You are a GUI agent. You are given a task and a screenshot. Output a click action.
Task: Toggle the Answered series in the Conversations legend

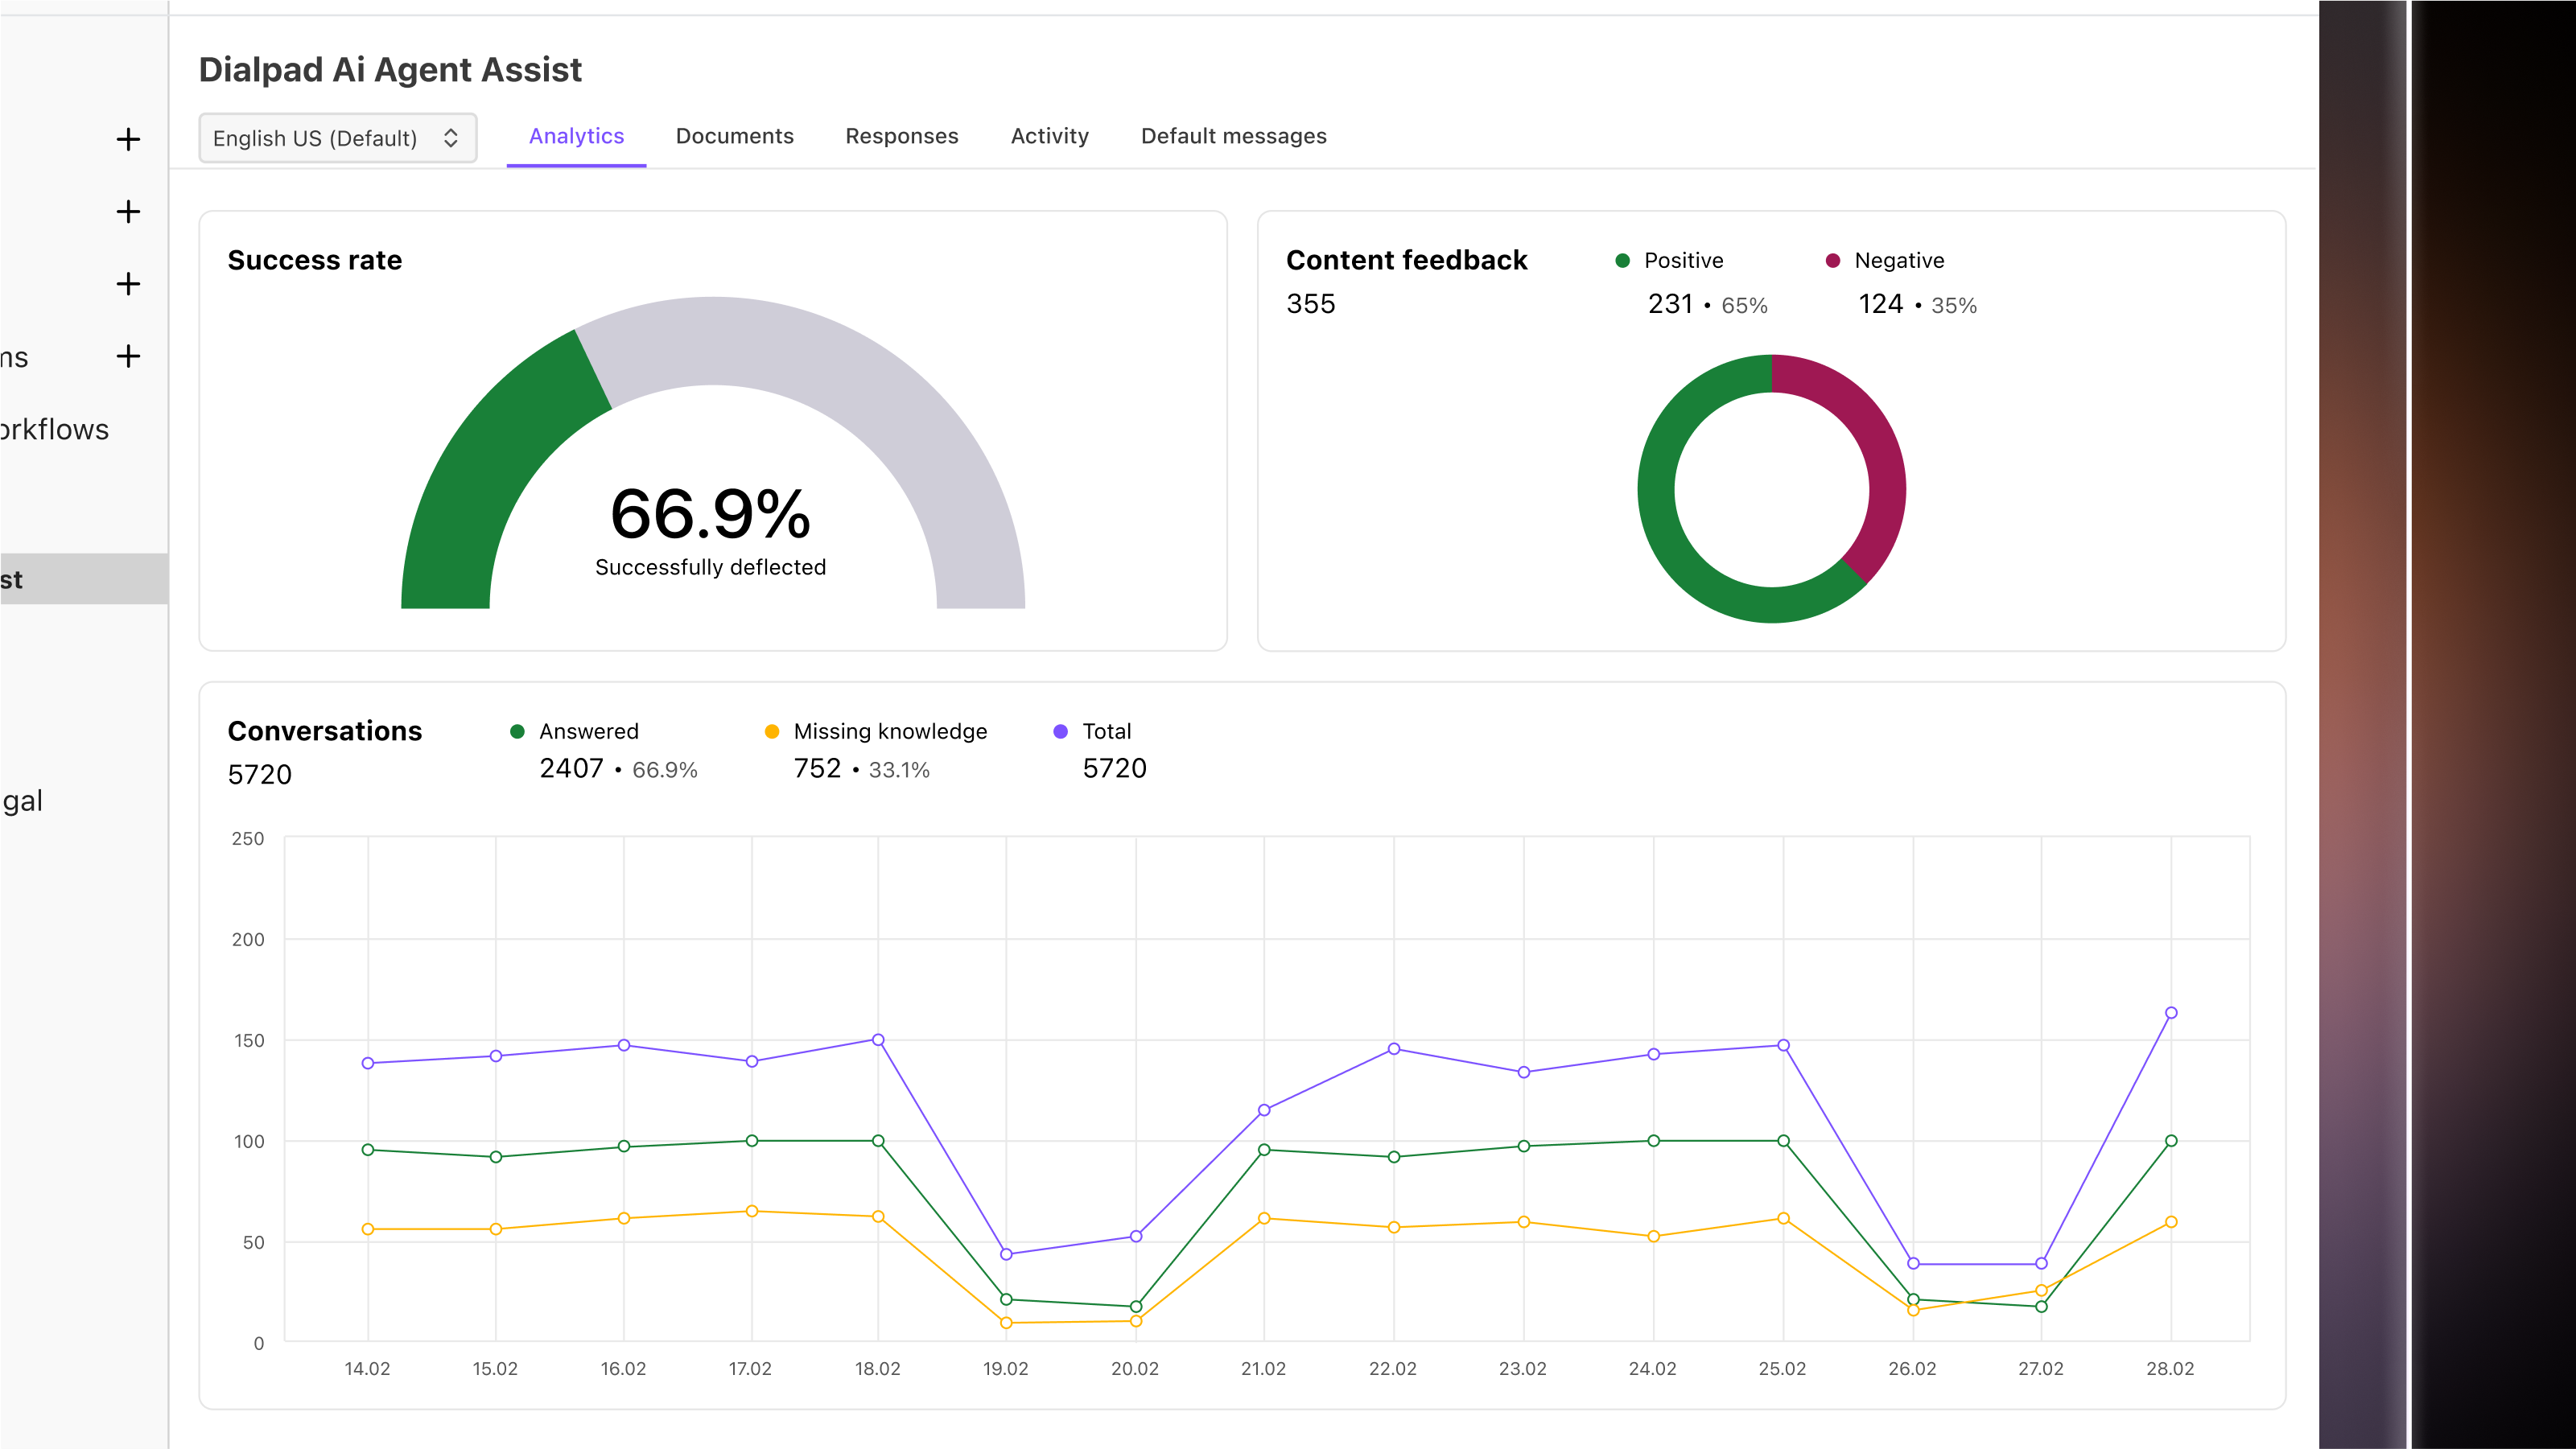point(518,731)
